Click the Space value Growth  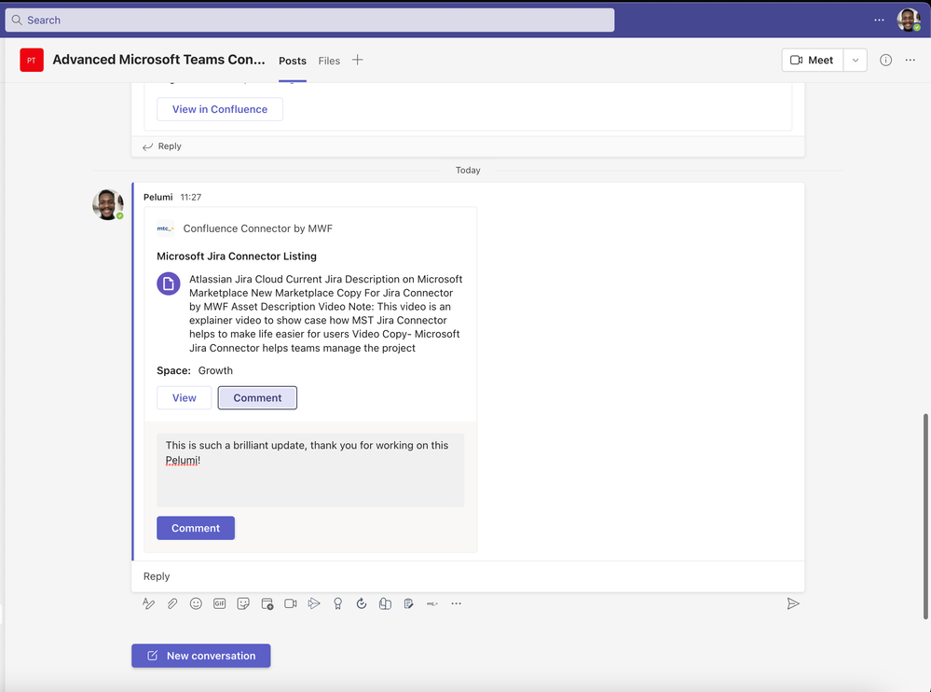point(215,370)
